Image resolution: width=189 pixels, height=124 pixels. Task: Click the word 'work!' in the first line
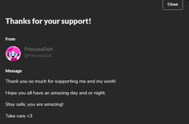click(110, 81)
